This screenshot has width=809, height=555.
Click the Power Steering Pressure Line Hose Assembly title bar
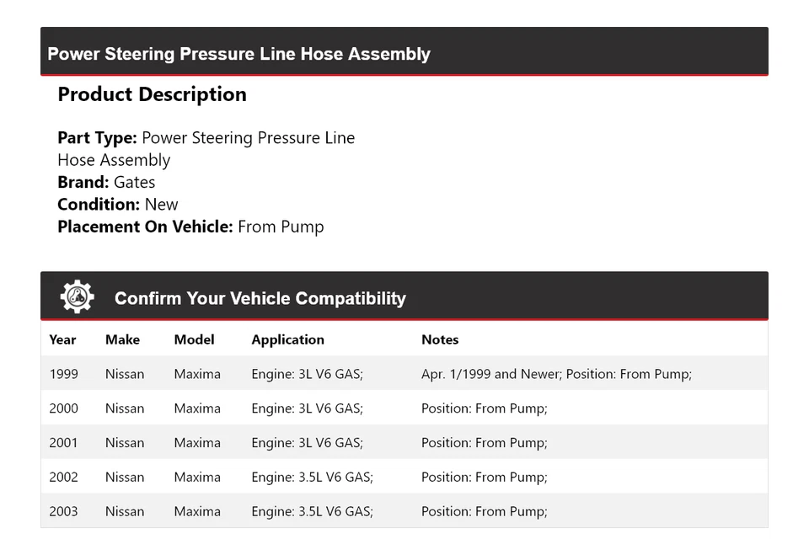pos(238,54)
